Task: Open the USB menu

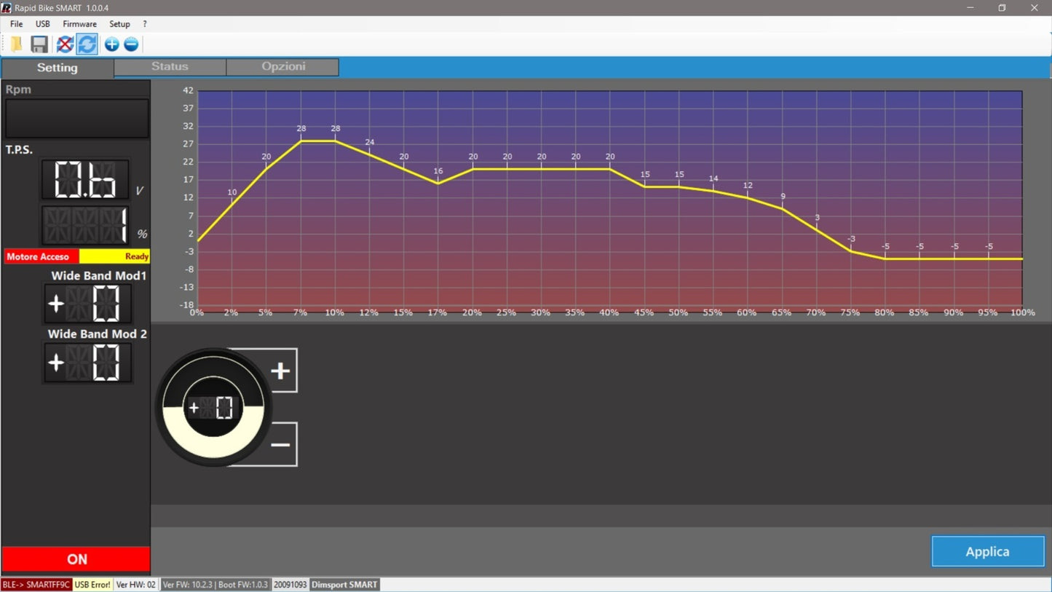Action: pos(43,24)
